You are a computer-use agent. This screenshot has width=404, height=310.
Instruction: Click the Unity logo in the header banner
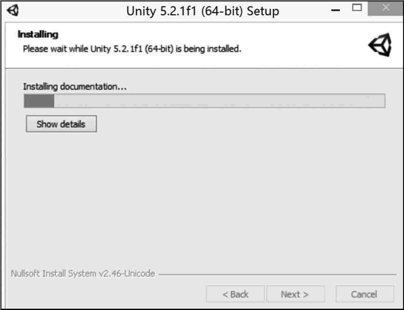(380, 46)
